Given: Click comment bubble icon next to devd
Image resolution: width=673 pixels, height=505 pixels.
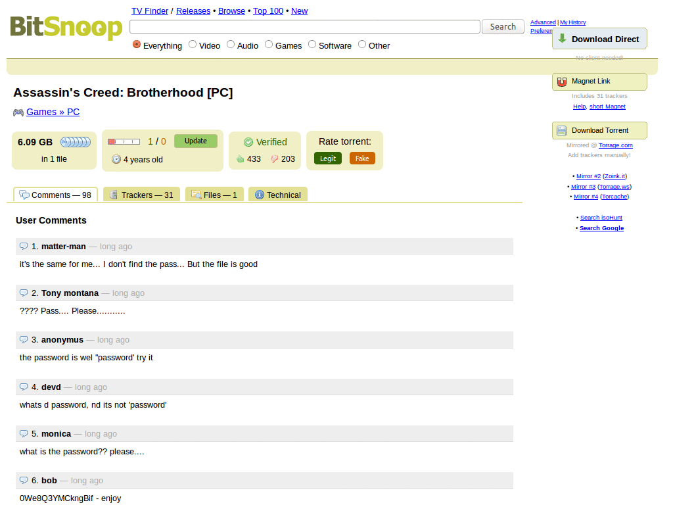Looking at the screenshot, I should (24, 387).
